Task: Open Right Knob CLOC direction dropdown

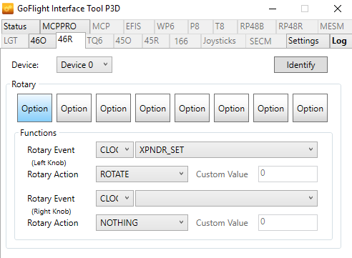Action: pos(114,198)
